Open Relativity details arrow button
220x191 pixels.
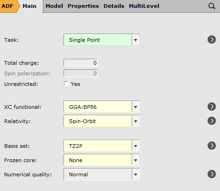[x=212, y=121]
